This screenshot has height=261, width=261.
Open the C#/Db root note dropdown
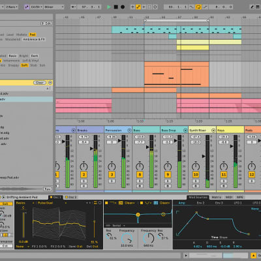37,7
